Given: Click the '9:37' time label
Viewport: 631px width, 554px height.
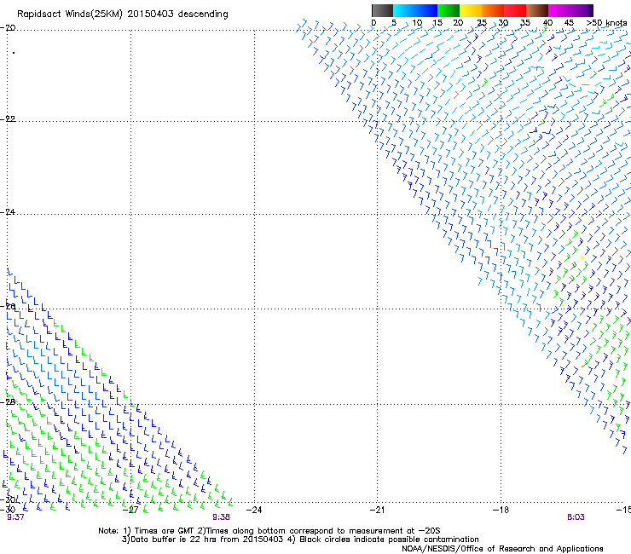Looking at the screenshot, I should point(15,517).
